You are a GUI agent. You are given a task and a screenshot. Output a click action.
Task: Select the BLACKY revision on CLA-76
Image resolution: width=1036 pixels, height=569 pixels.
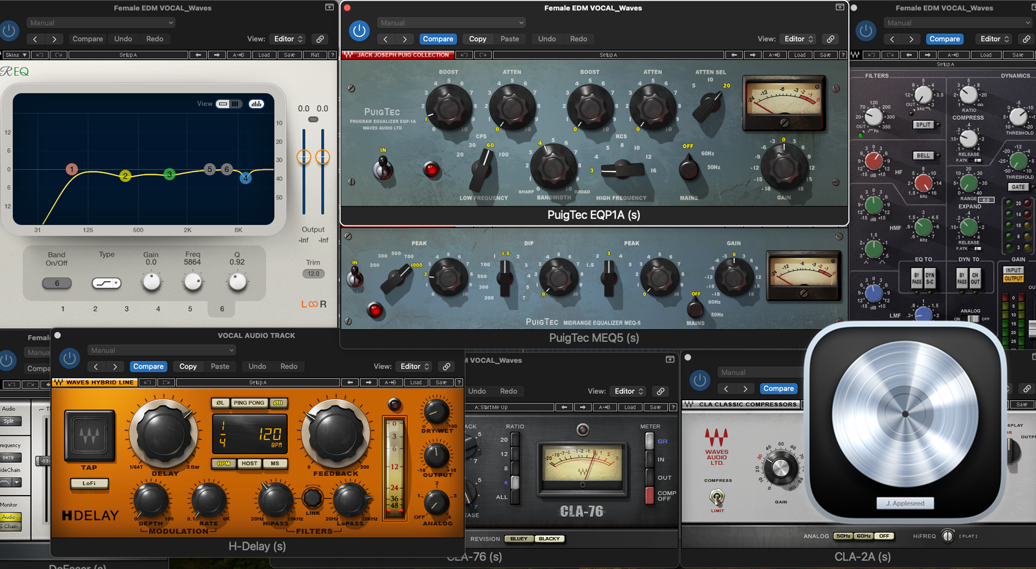[x=549, y=539]
